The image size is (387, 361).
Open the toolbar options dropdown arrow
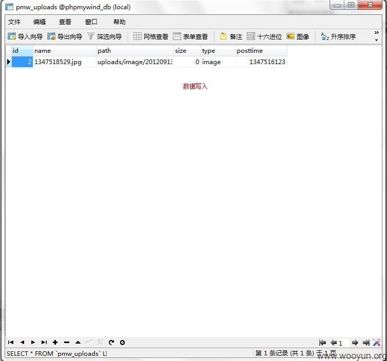pyautogui.click(x=376, y=40)
